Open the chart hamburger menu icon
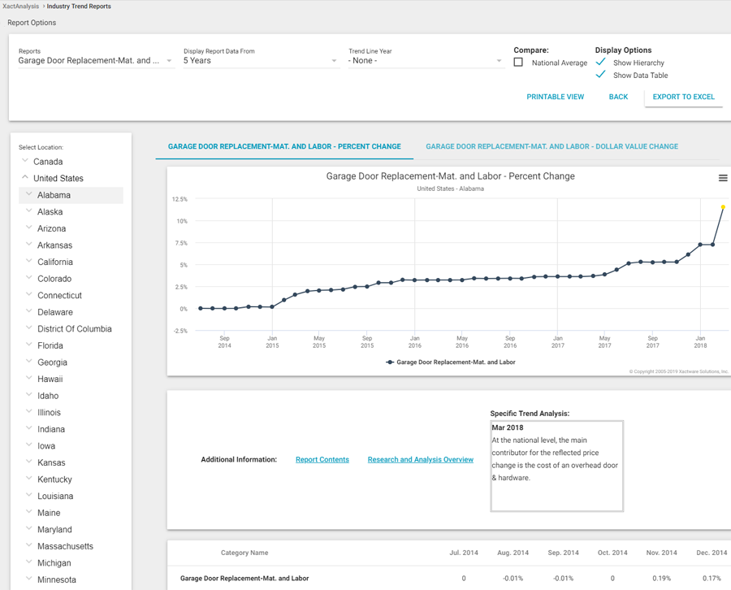The image size is (731, 590). click(722, 178)
